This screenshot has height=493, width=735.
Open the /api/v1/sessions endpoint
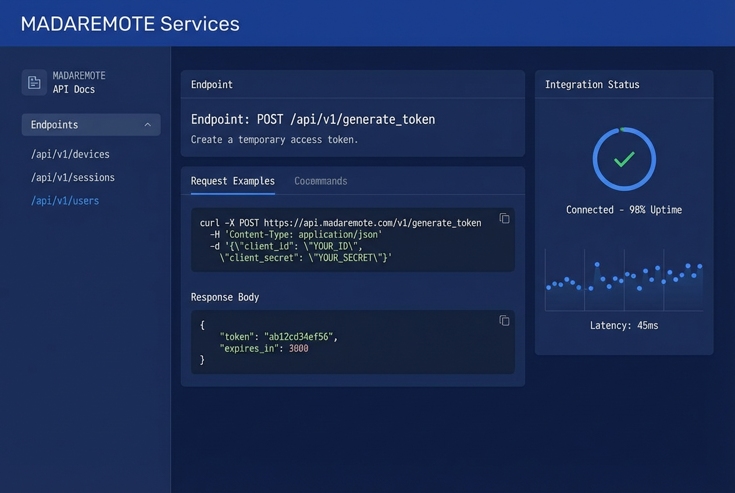pos(73,177)
